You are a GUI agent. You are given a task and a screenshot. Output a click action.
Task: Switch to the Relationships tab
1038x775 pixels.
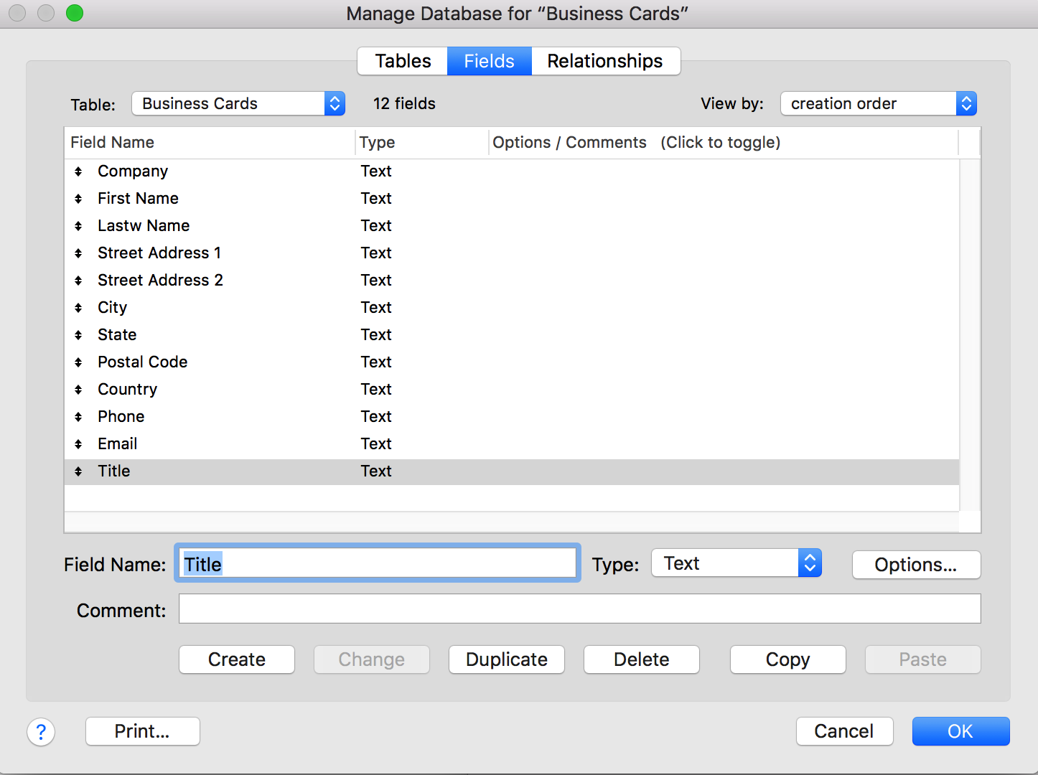[x=605, y=61]
